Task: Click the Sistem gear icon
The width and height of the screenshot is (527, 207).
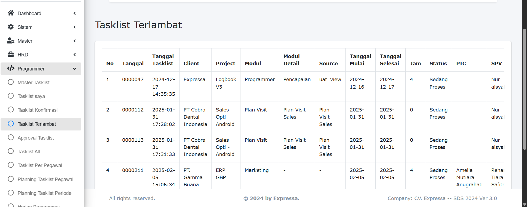Action: tap(11, 27)
